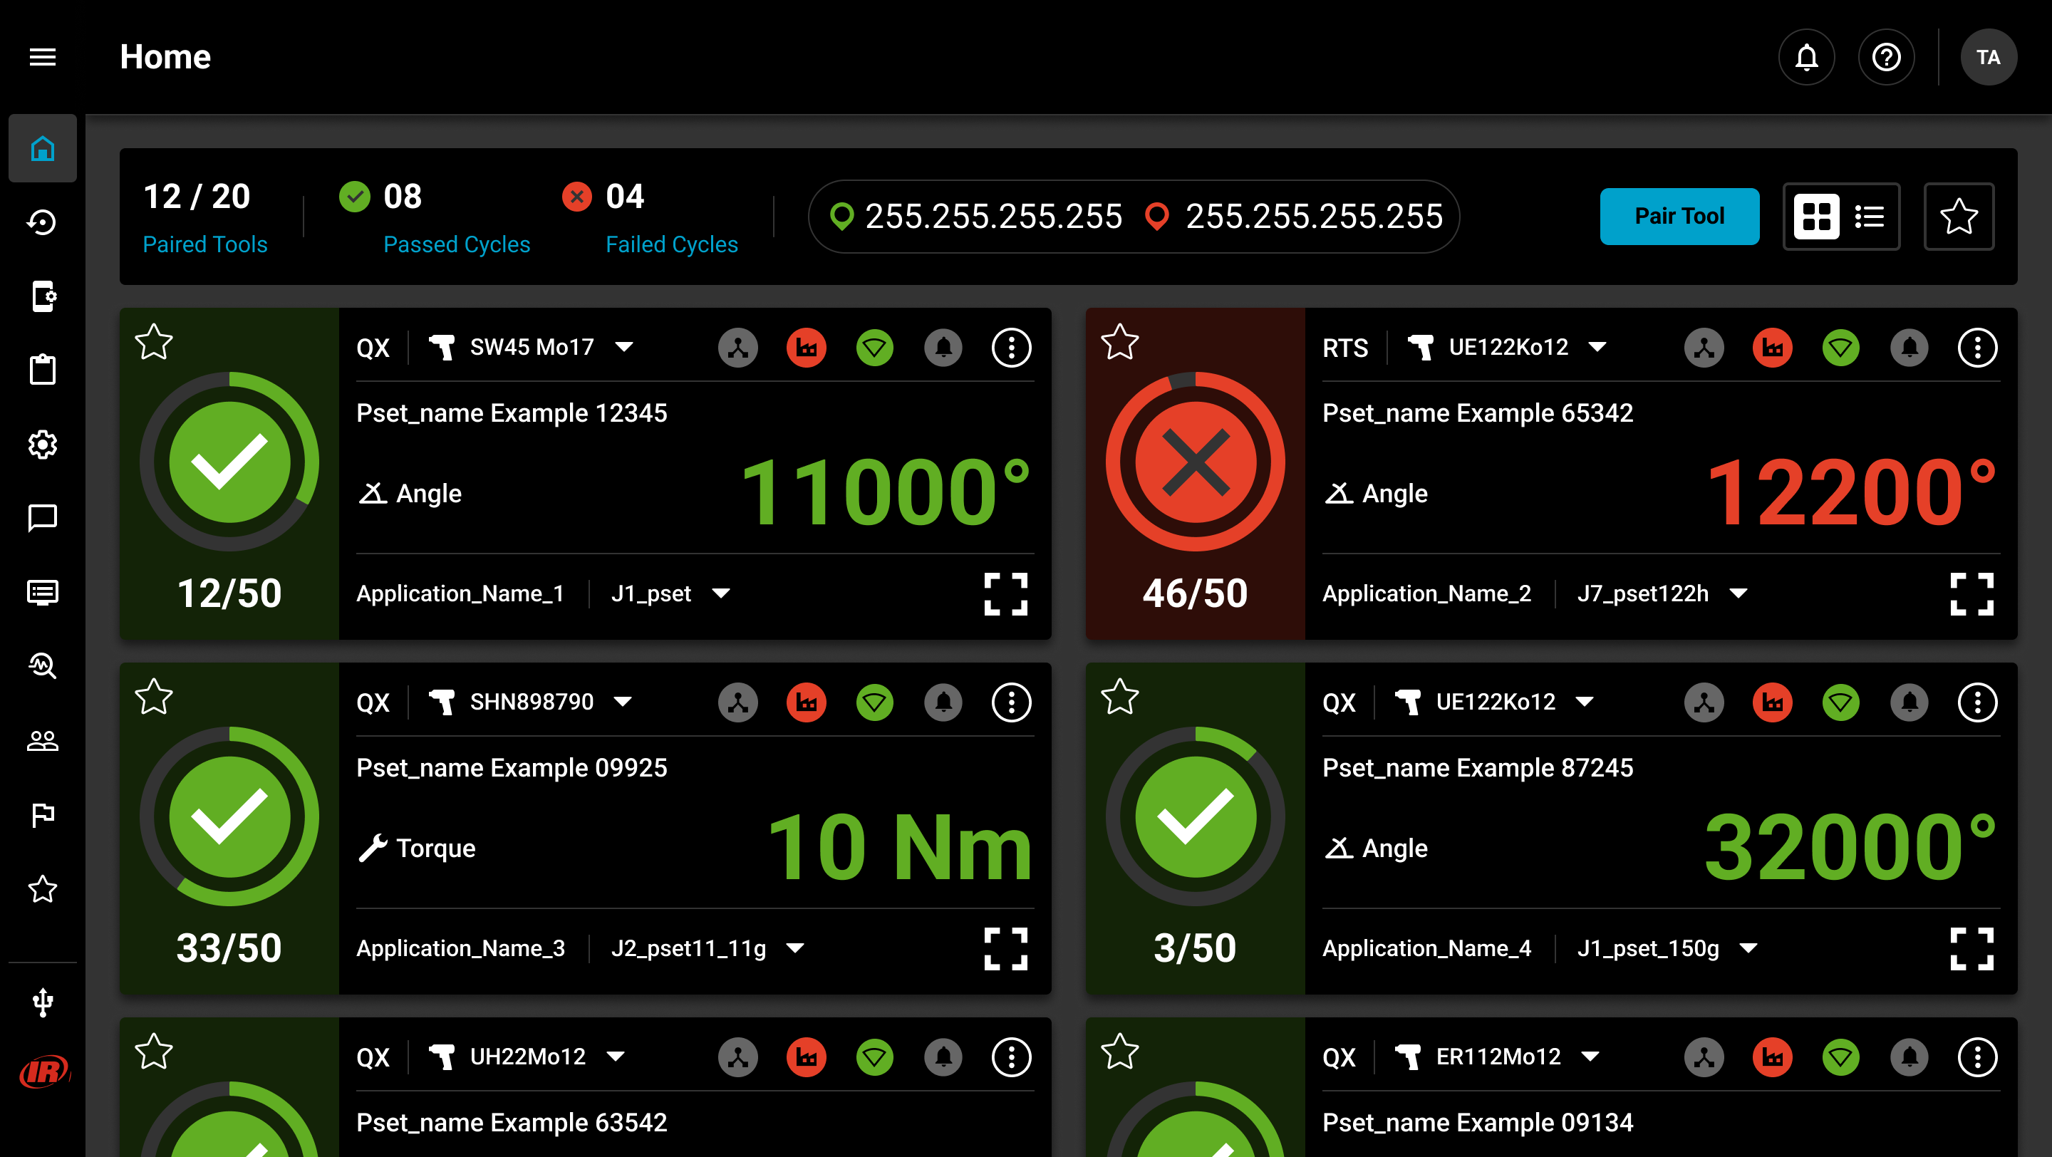Click the red-pin IP address 255.255.255.255
2052x1157 pixels.
(x=1315, y=217)
